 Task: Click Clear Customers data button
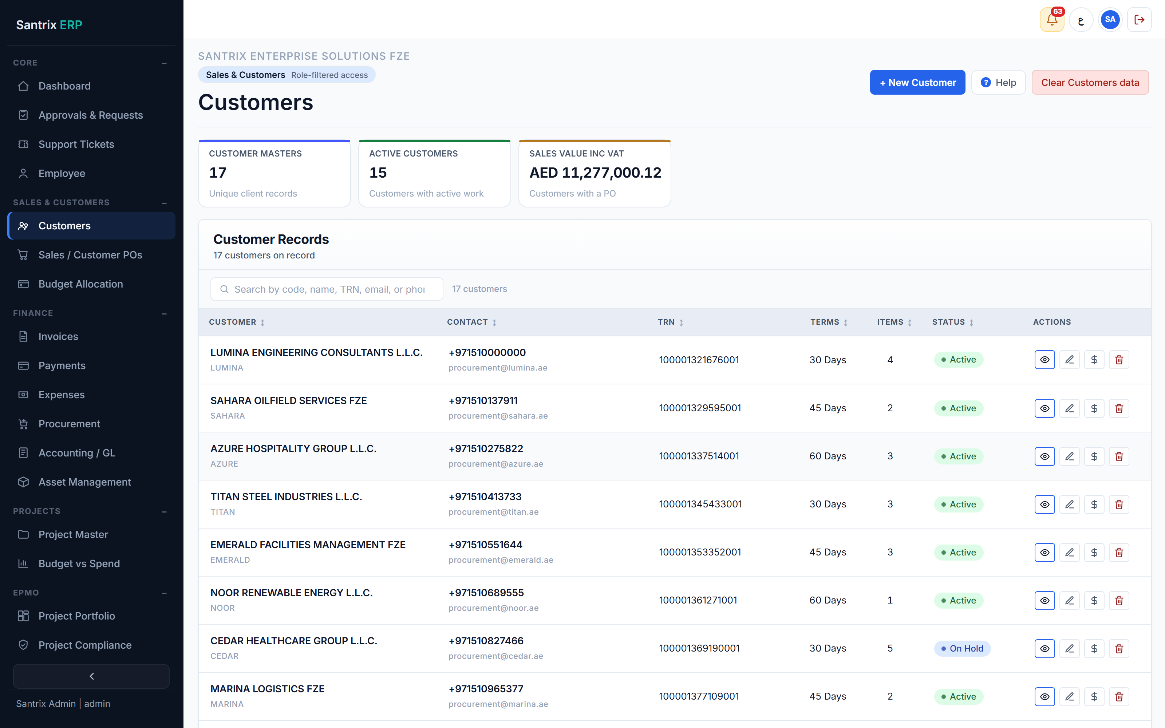click(1090, 82)
